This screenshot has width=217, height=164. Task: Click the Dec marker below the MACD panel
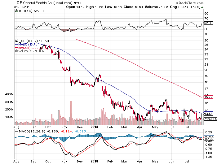click(80, 162)
